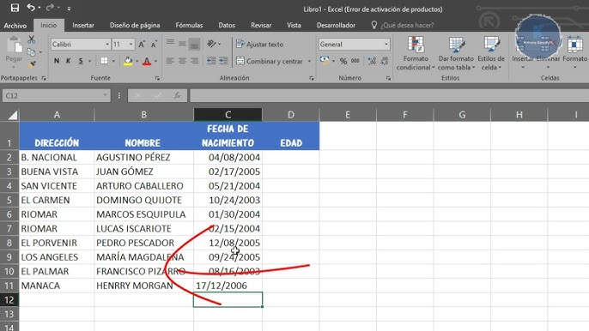589x331 pixels.
Task: Open the Archivo tab
Action: click(15, 26)
